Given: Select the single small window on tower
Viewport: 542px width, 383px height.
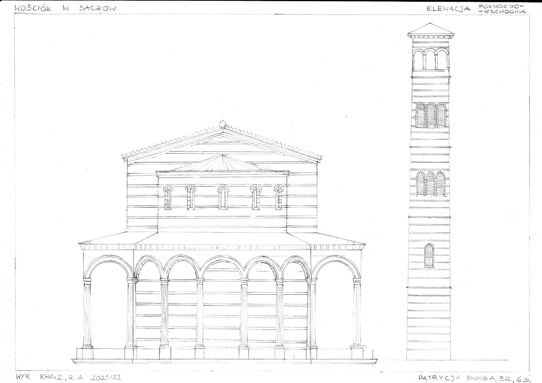Looking at the screenshot, I should click(x=428, y=255).
